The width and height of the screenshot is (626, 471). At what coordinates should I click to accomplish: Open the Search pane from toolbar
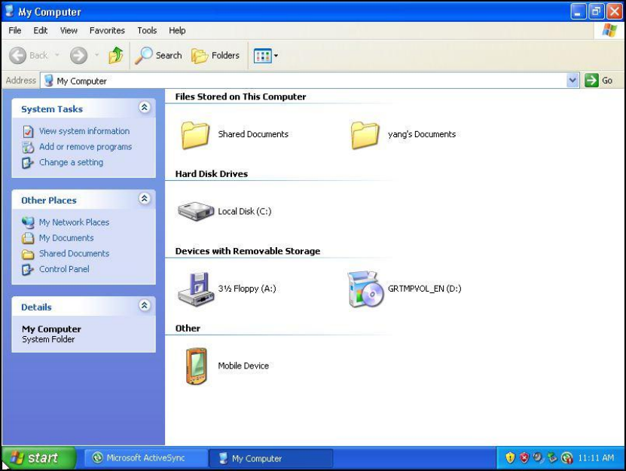point(158,55)
